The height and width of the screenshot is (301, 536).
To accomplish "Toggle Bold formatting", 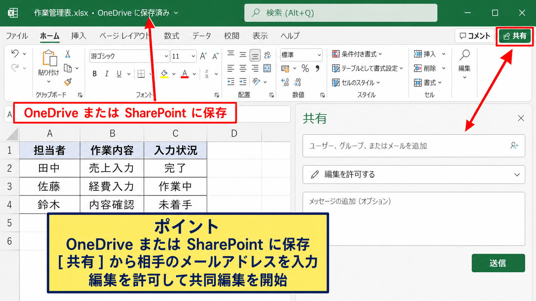I will [x=95, y=74].
